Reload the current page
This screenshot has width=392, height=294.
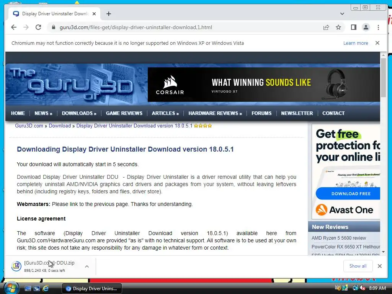38,27
